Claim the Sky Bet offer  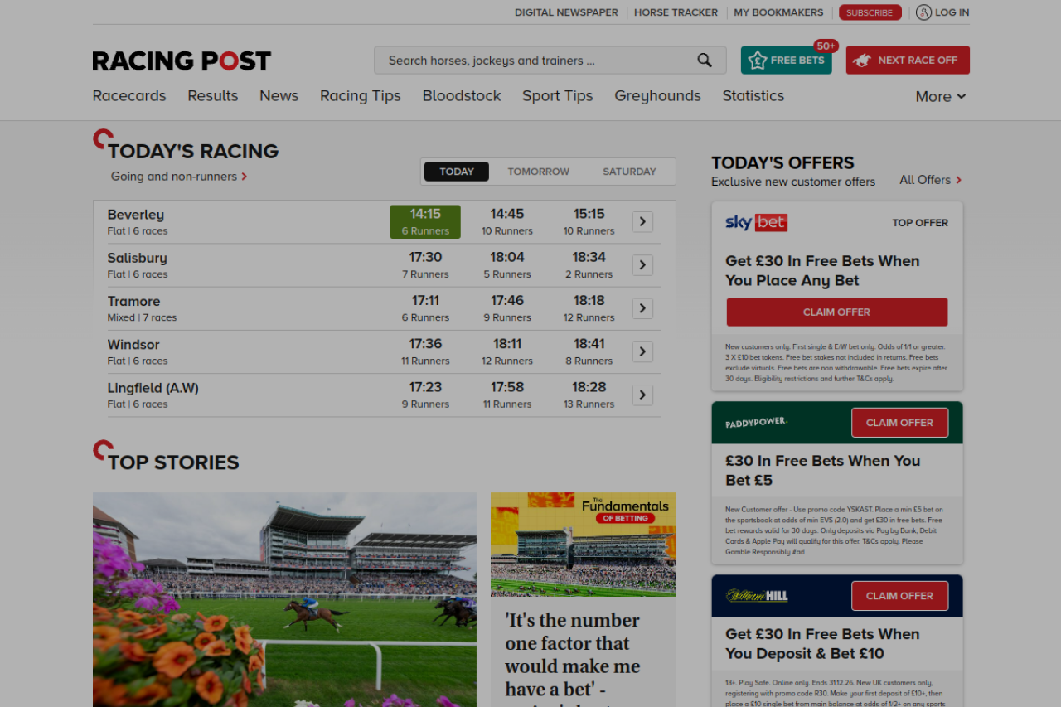coord(837,312)
